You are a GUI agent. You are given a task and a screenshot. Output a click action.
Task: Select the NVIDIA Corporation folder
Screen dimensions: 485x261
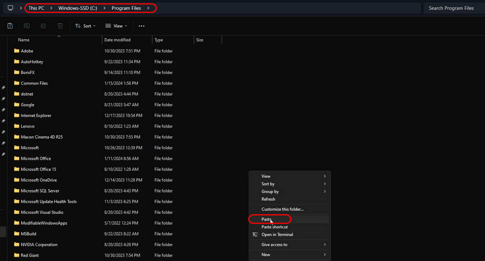click(39, 244)
